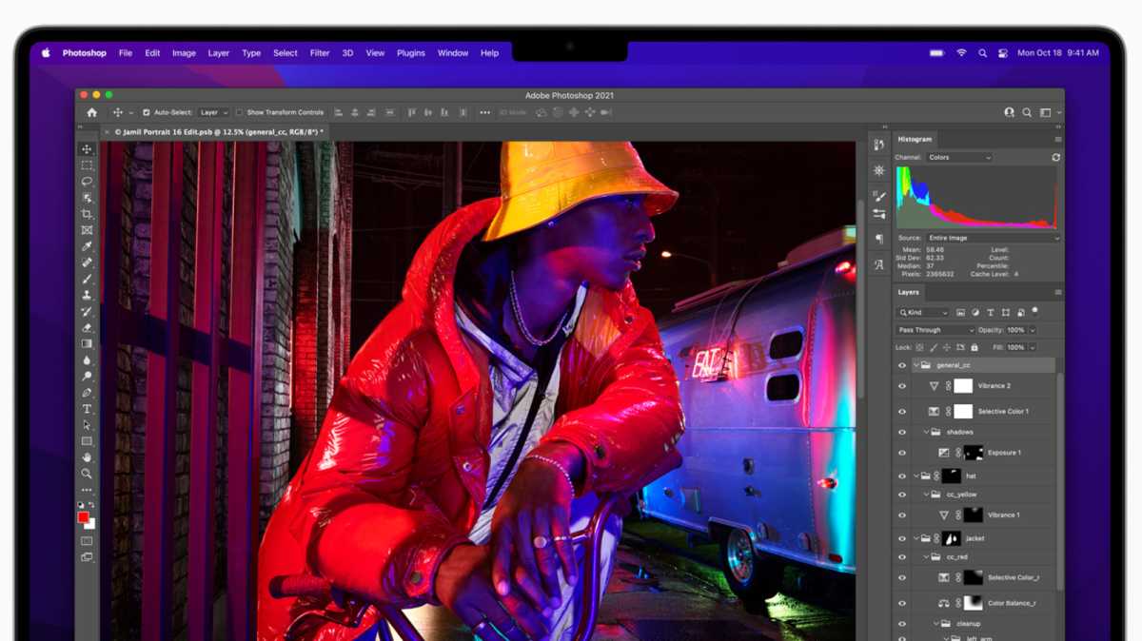Image resolution: width=1142 pixels, height=641 pixels.
Task: Go to the Home screen icon
Action: coord(91,112)
